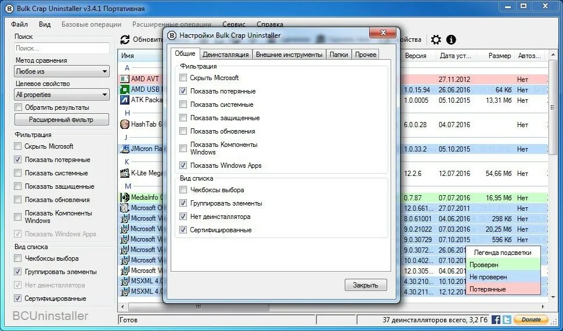Toggle 'Скрыть Microsoft' in main window sidebar
This screenshot has height=331, width=563.
[x=17, y=146]
